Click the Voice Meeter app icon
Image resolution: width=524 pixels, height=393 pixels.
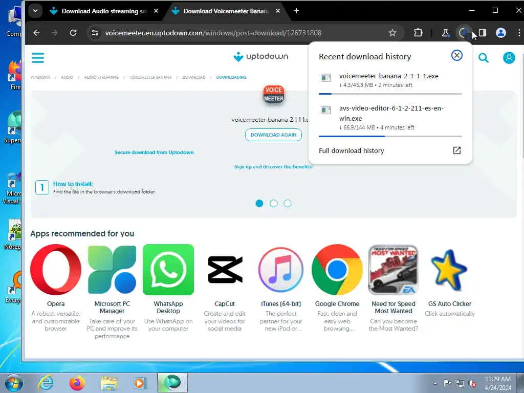coord(274,95)
